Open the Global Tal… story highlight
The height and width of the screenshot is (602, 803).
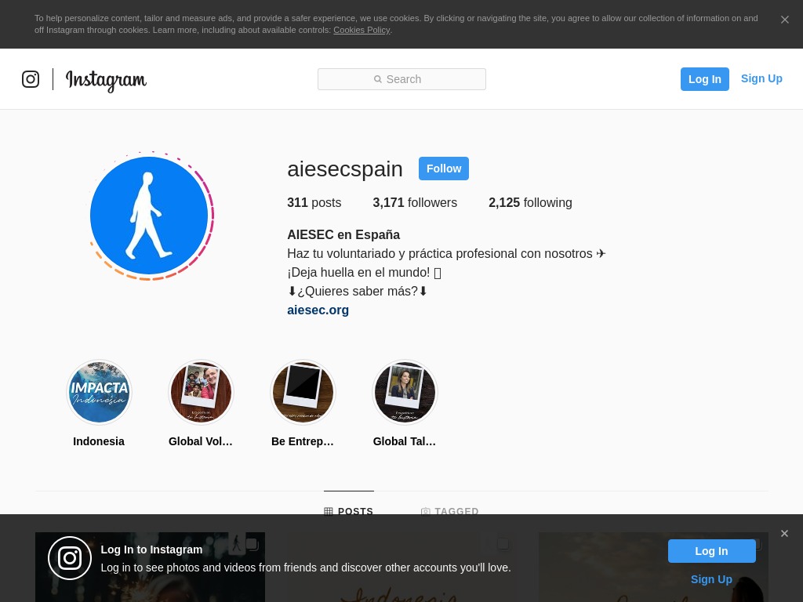405,392
